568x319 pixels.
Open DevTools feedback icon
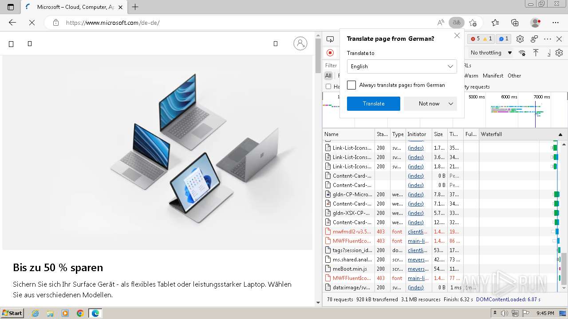pos(534,39)
